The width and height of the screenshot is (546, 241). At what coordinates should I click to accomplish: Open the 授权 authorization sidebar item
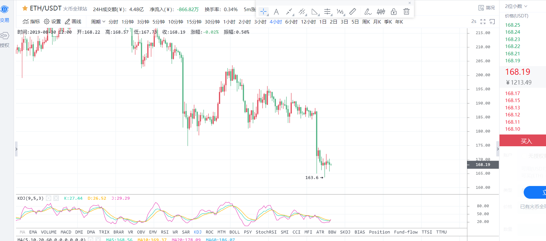pos(4,40)
